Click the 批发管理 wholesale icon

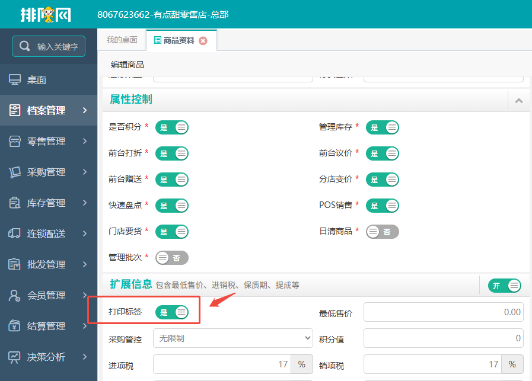[15, 264]
